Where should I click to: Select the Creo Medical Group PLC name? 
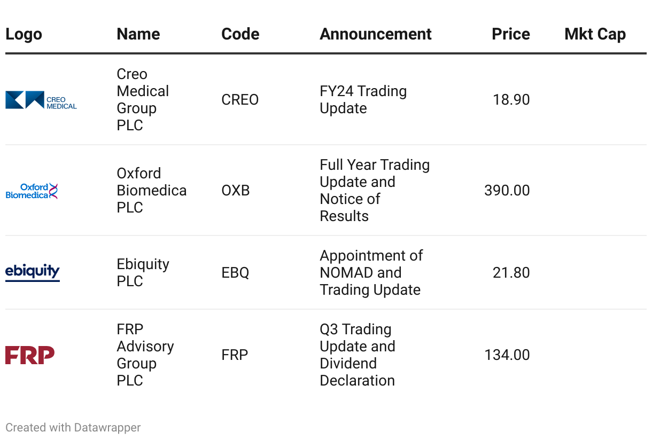tap(142, 100)
